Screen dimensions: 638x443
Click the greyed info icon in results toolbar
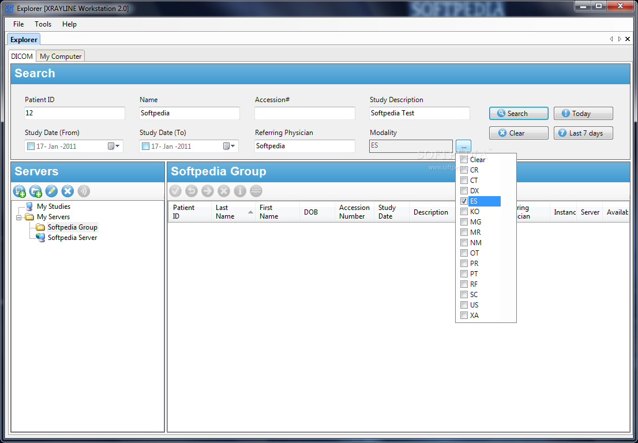[240, 191]
